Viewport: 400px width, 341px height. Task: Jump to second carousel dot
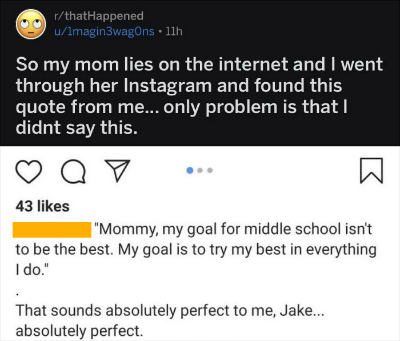click(x=201, y=170)
